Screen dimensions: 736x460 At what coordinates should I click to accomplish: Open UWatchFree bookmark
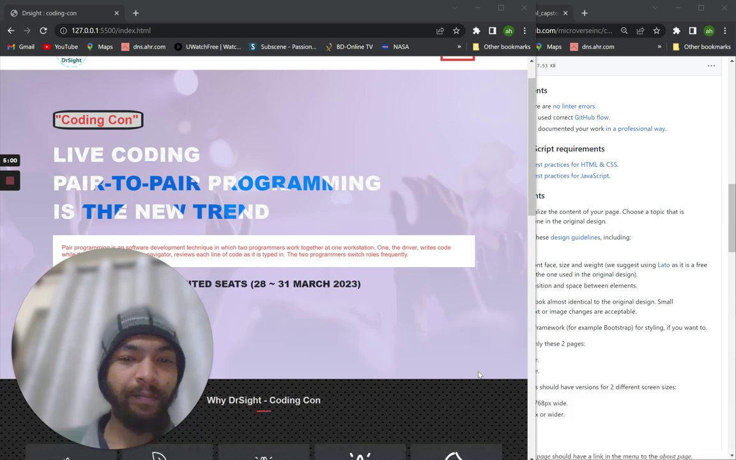208,47
